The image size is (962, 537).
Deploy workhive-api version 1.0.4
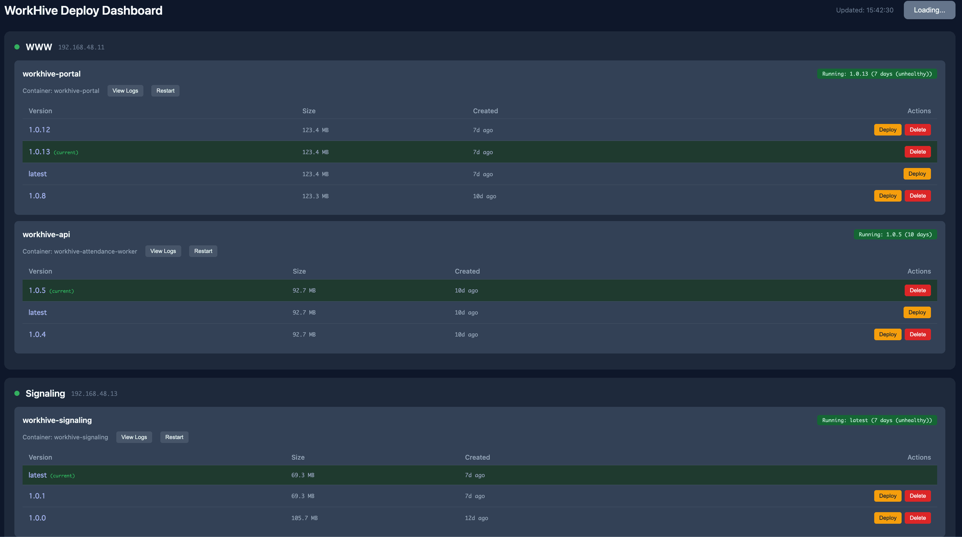[887, 334]
